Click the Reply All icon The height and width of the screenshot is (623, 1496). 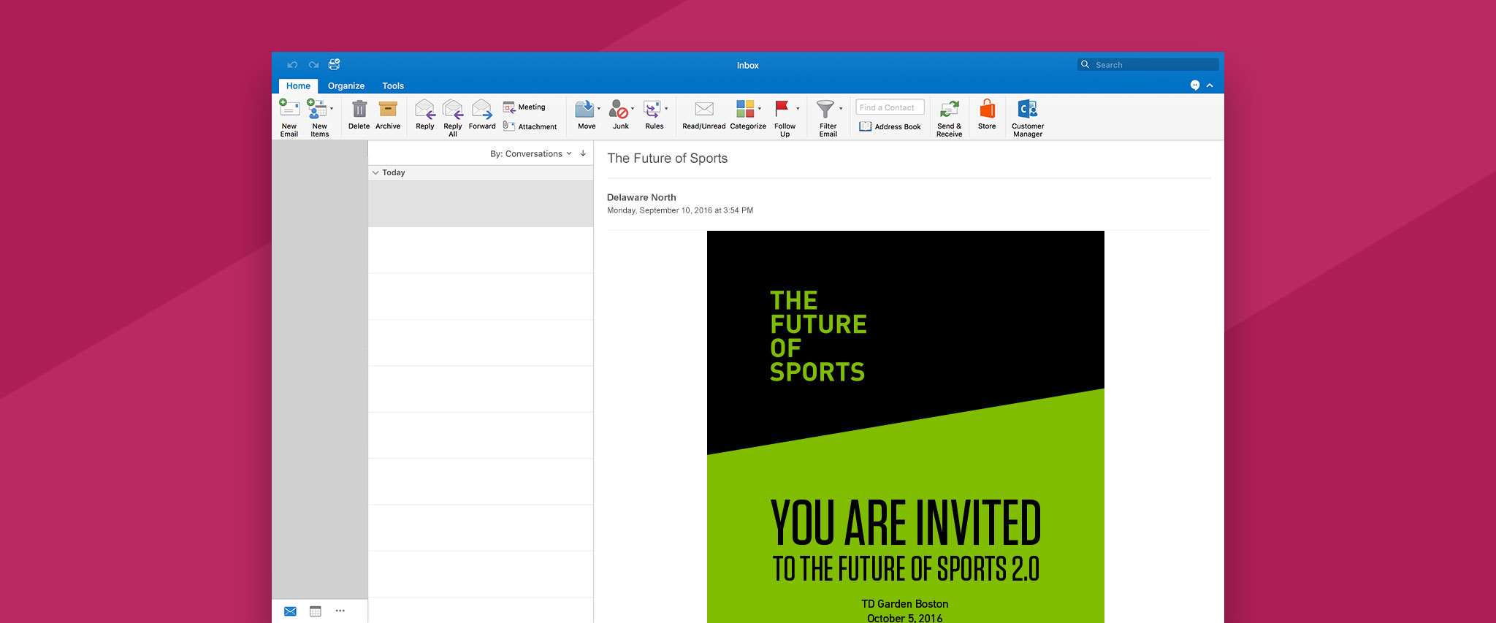pos(453,110)
